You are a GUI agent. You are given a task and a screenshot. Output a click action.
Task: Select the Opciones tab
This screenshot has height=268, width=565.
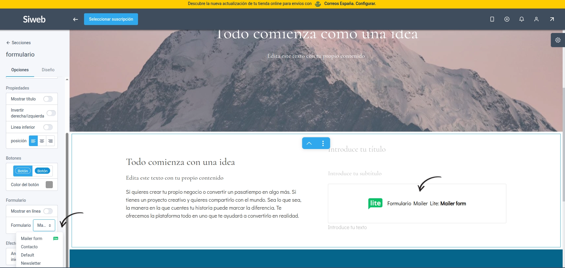tap(20, 70)
